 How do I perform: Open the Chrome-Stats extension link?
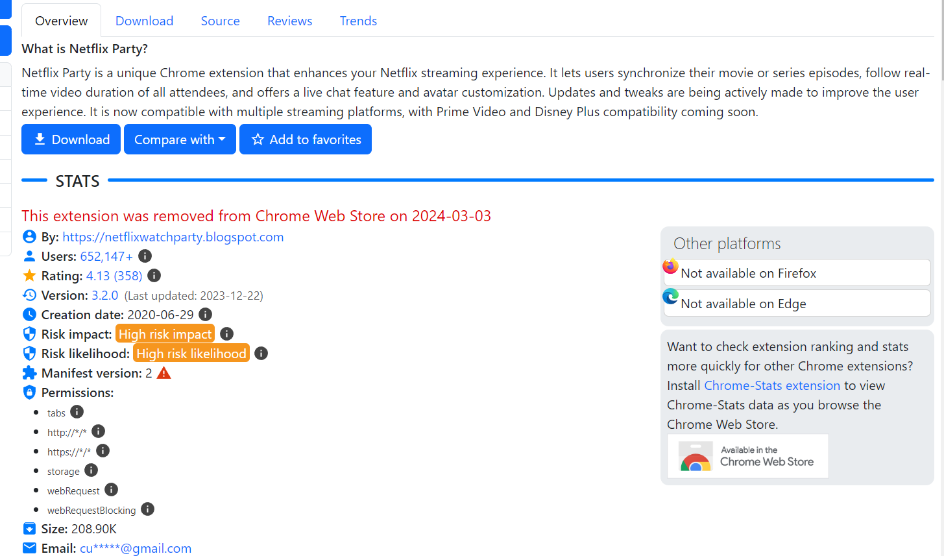[772, 385]
